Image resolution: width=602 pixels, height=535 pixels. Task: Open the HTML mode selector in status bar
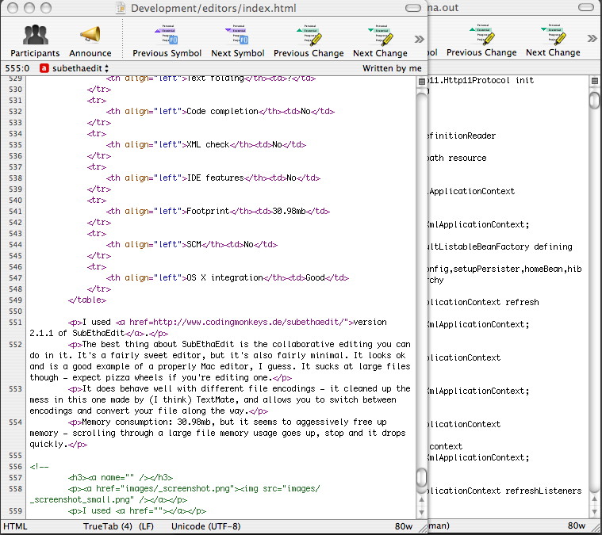coord(15,526)
